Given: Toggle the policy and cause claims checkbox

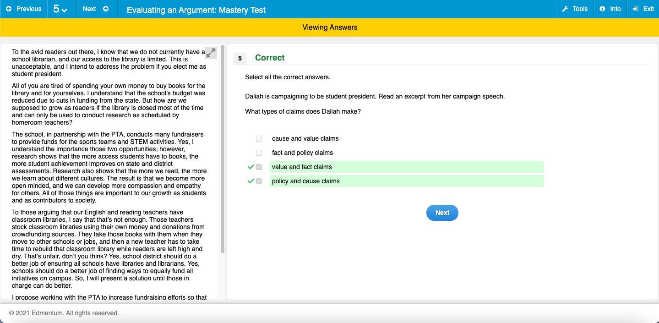Looking at the screenshot, I should click(259, 181).
